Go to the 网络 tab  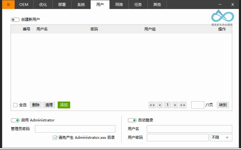[119, 5]
